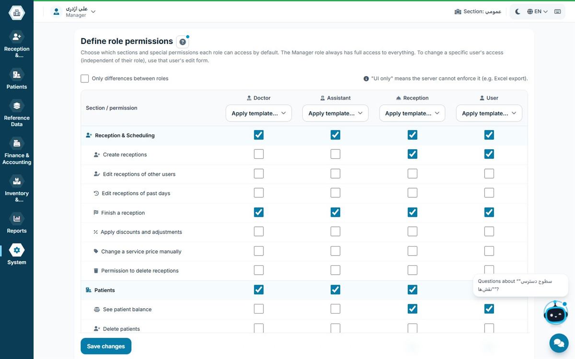The width and height of the screenshot is (575, 359).
Task: Click the See patient balance scale icon
Action: [97, 309]
